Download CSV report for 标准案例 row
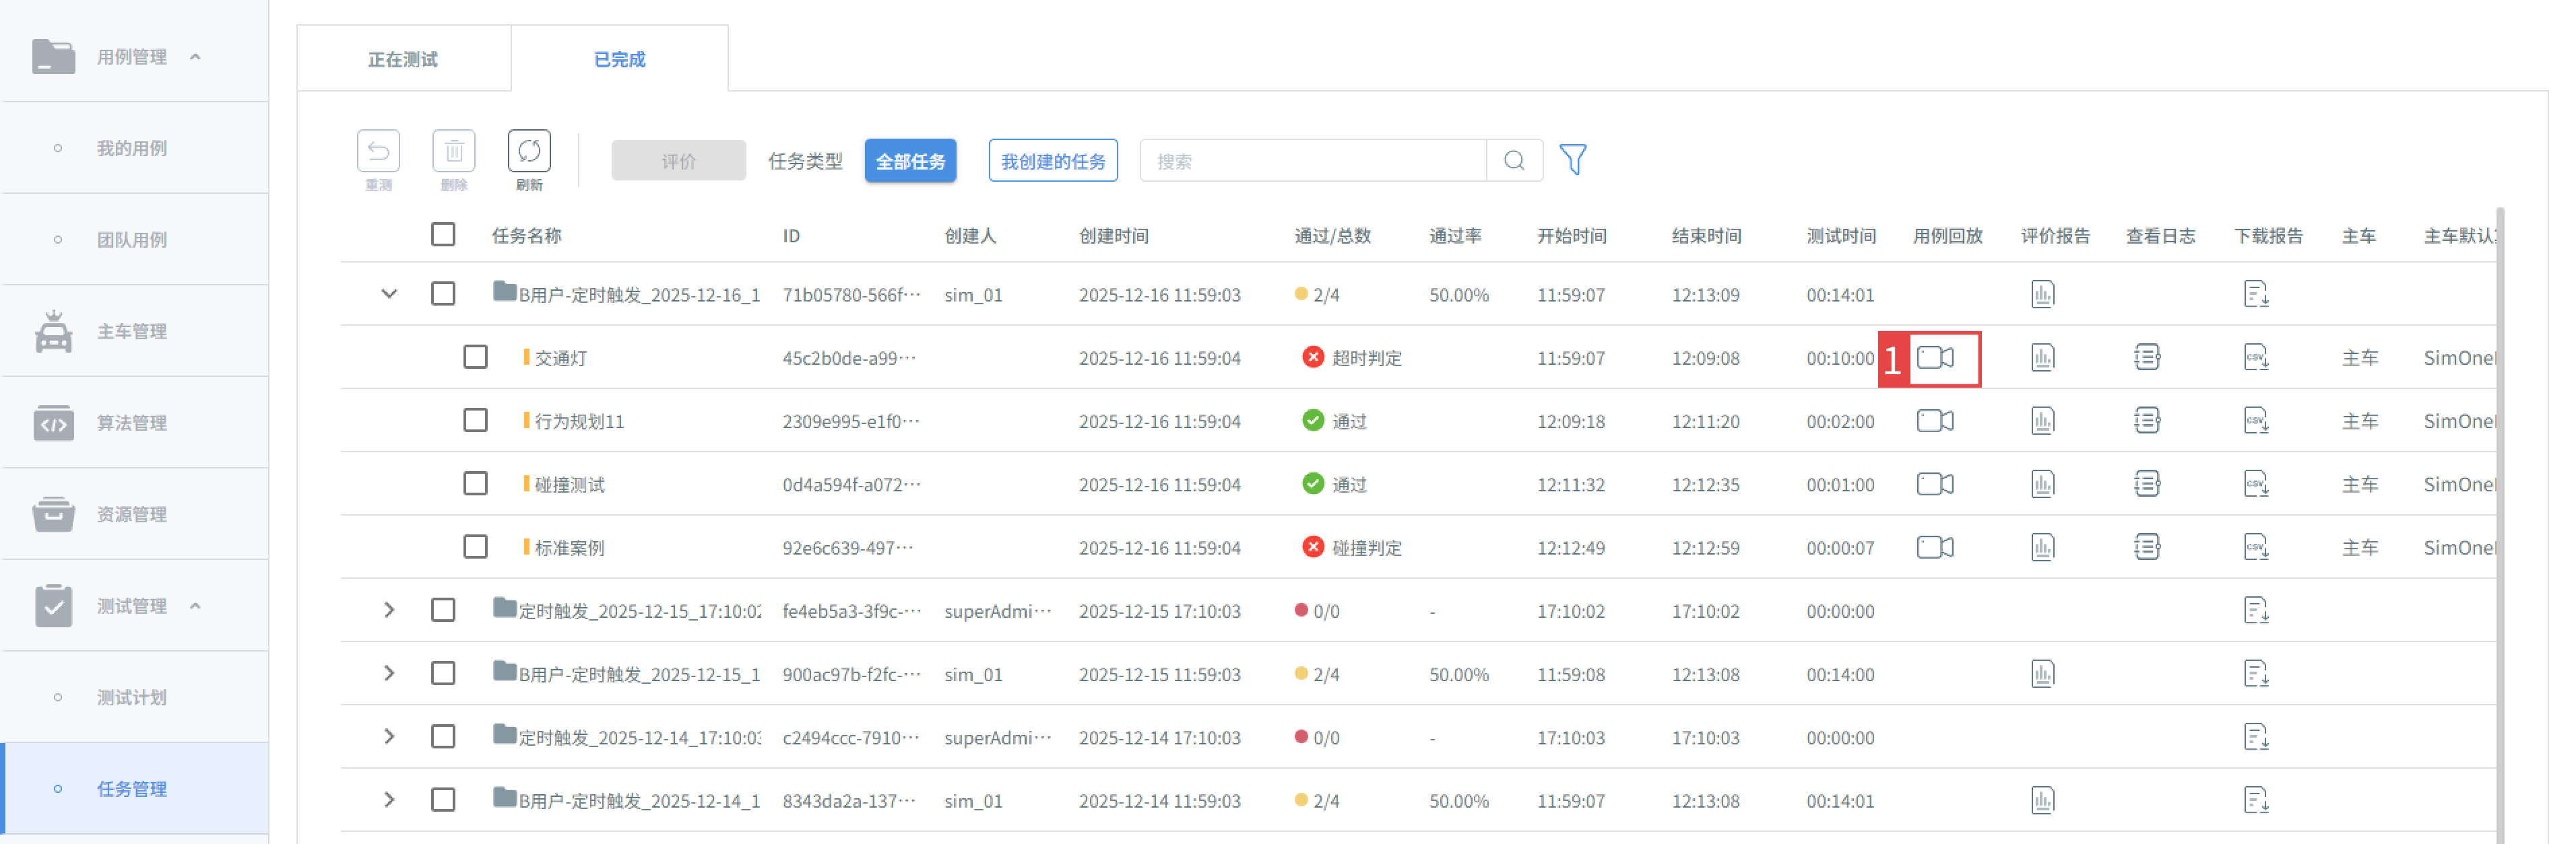The image size is (2576, 844). [2256, 547]
